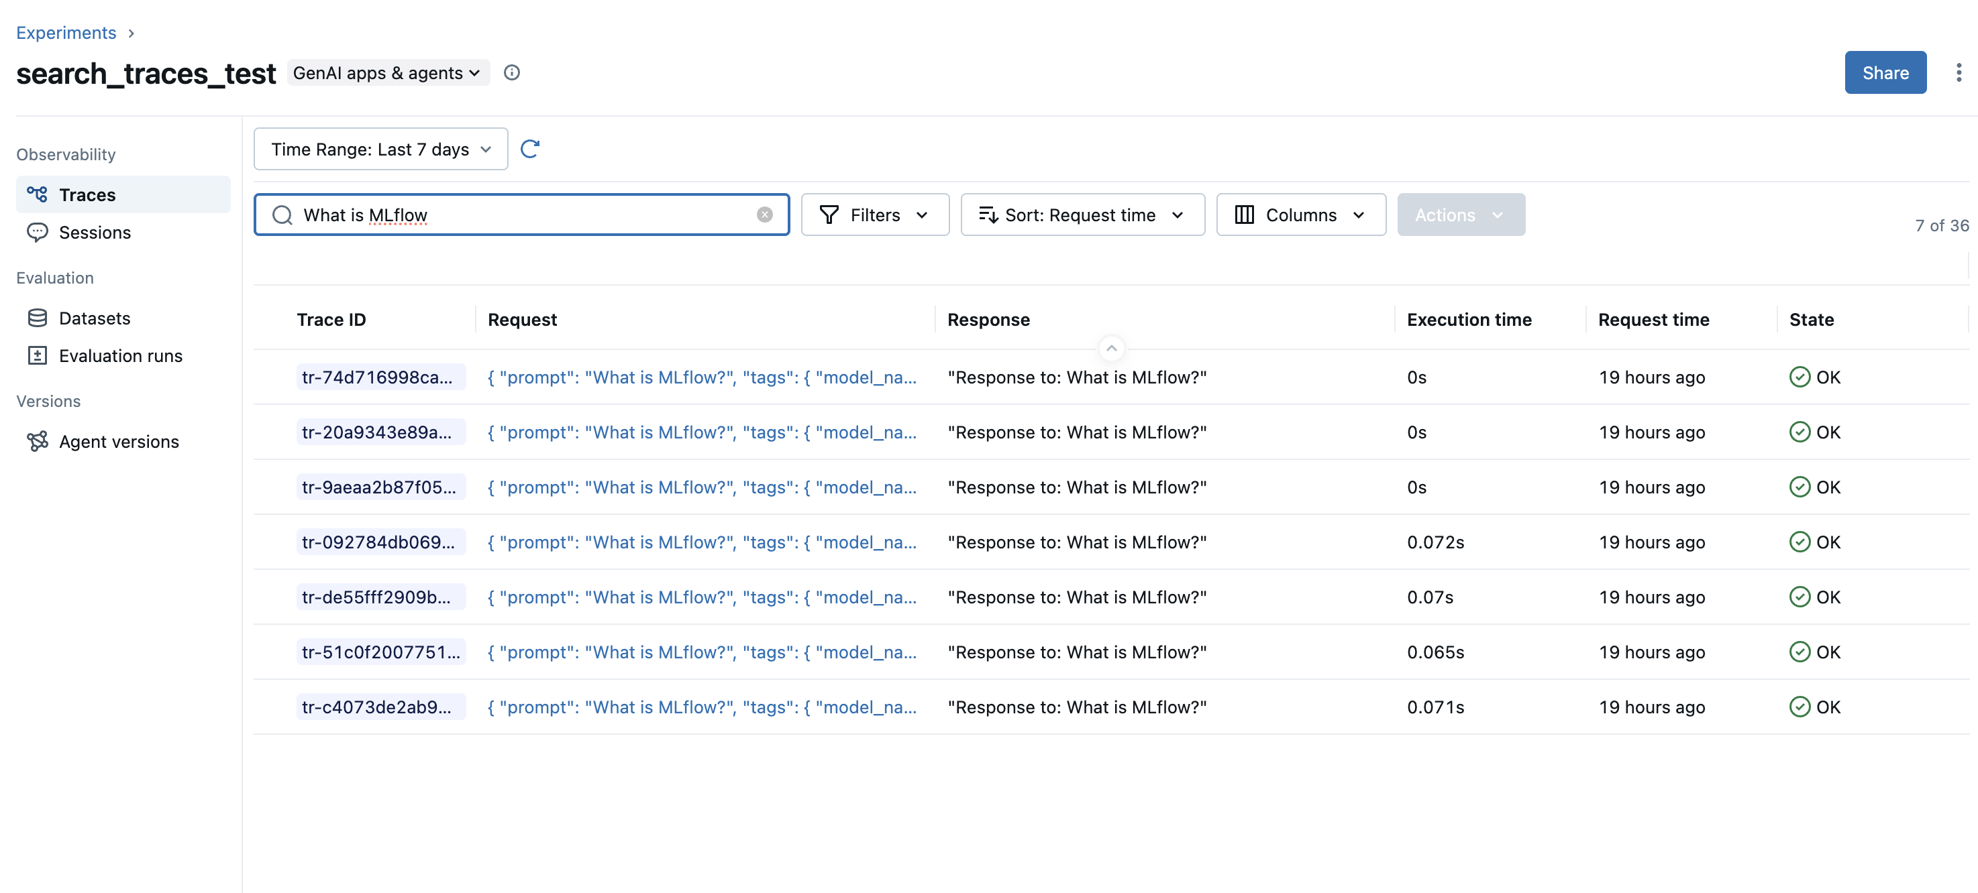
Task: Clear the search query using the x icon
Action: [x=765, y=215]
